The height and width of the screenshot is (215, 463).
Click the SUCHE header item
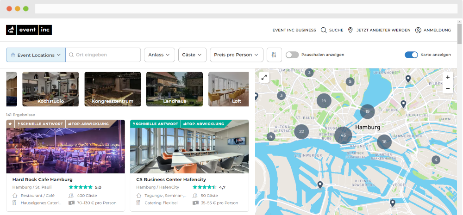click(336, 30)
